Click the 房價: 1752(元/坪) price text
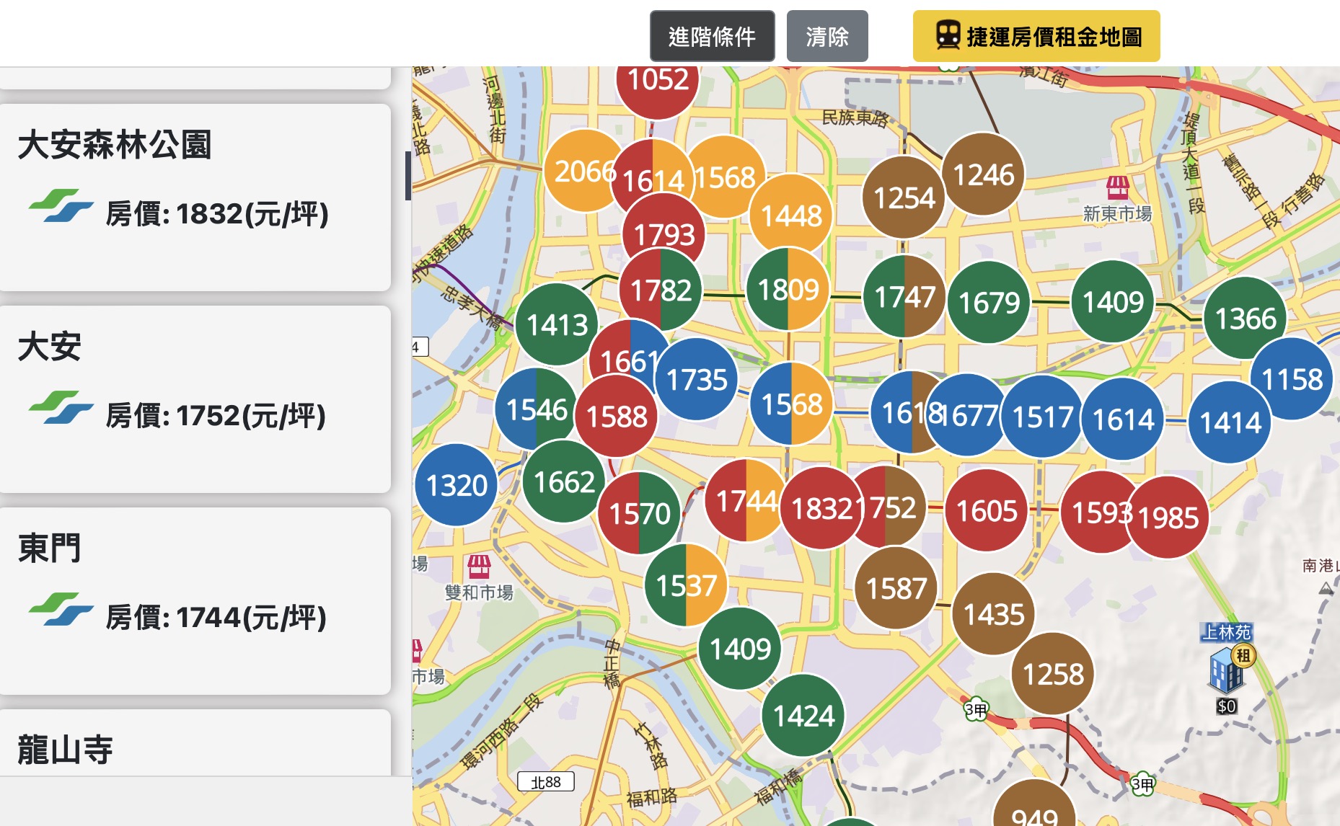The width and height of the screenshot is (1340, 826). click(216, 416)
